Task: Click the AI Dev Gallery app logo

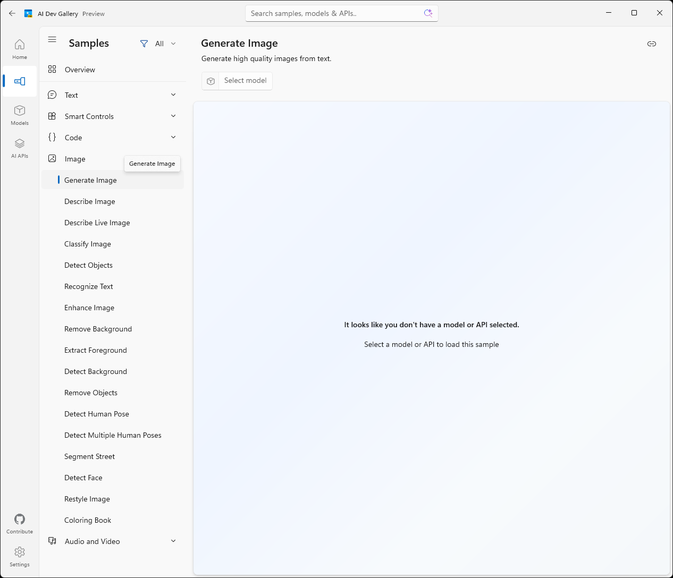Action: point(28,13)
